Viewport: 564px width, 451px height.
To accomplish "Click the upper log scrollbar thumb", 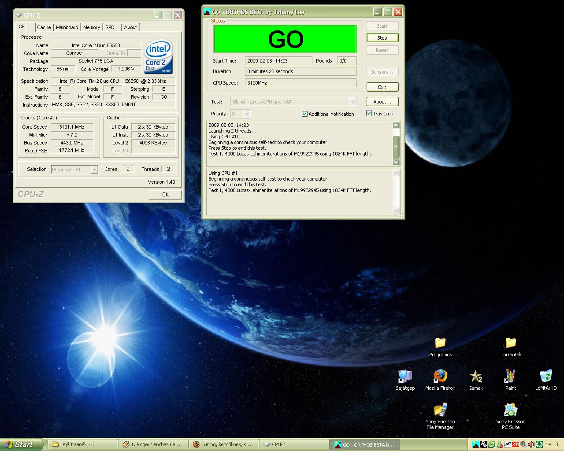I will (x=396, y=147).
